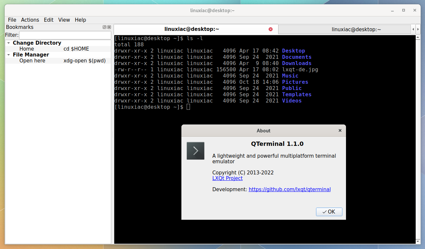Click the Documents directory name in terminal

(x=297, y=57)
